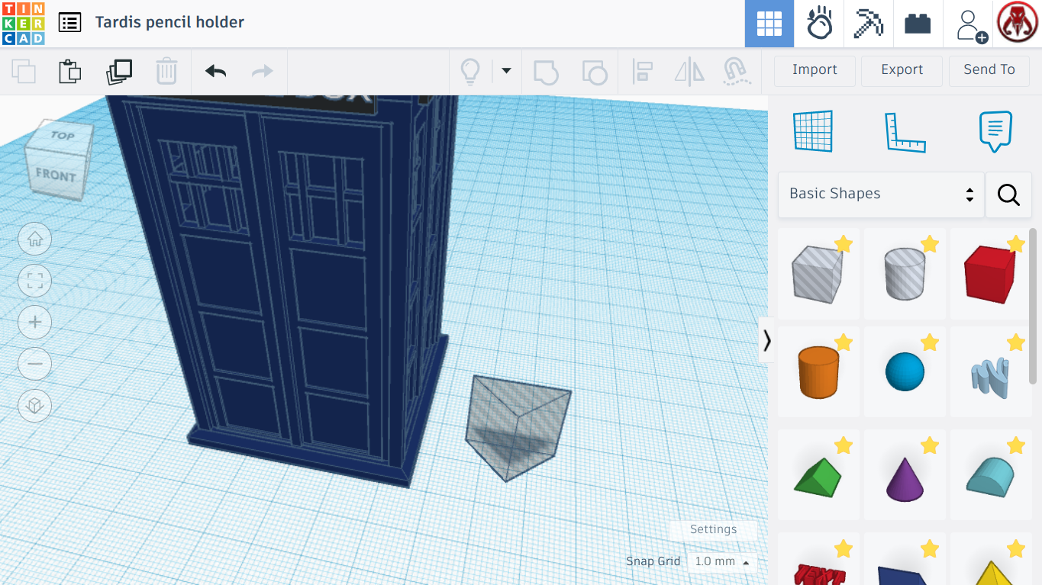
Task: Select the orange Cylinder shape
Action: [x=818, y=371]
